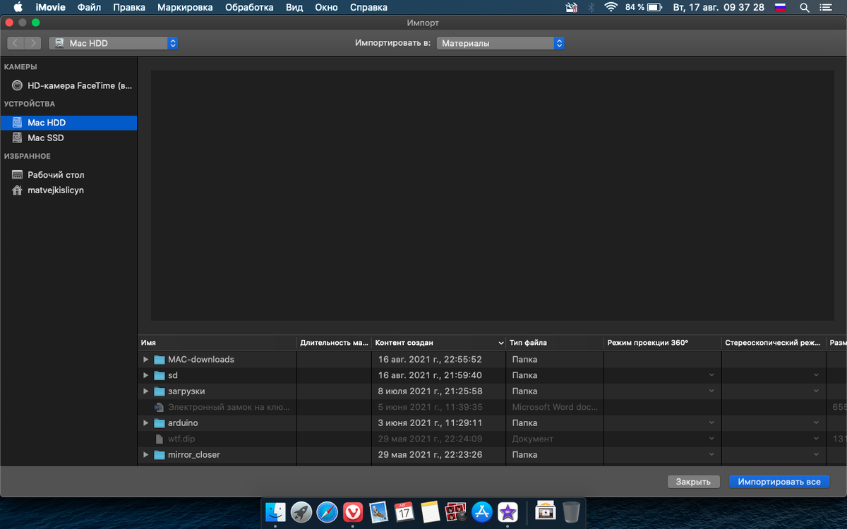847x529 pixels.
Task: Expand the загрузки folder
Action: tap(146, 391)
